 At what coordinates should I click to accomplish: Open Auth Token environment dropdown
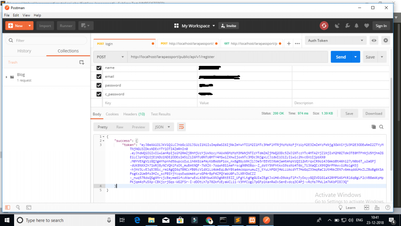point(335,40)
